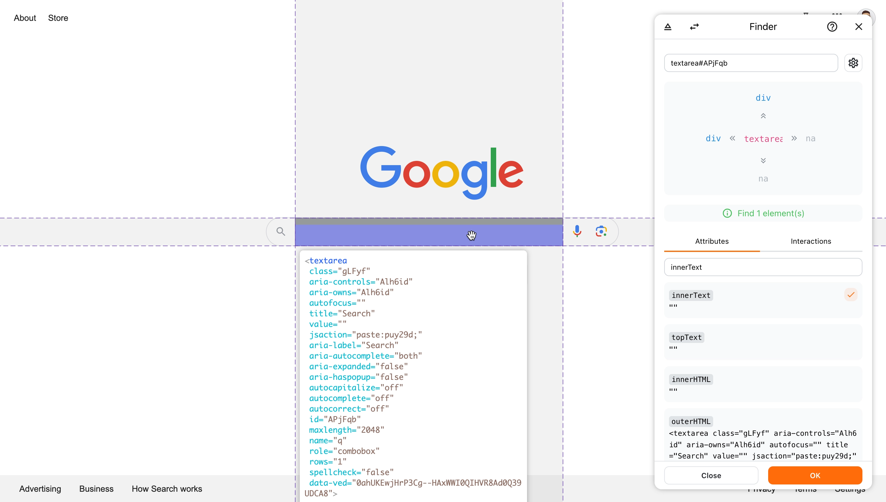Move up to parent with double up chevron
This screenshot has height=502, width=886.
click(763, 116)
